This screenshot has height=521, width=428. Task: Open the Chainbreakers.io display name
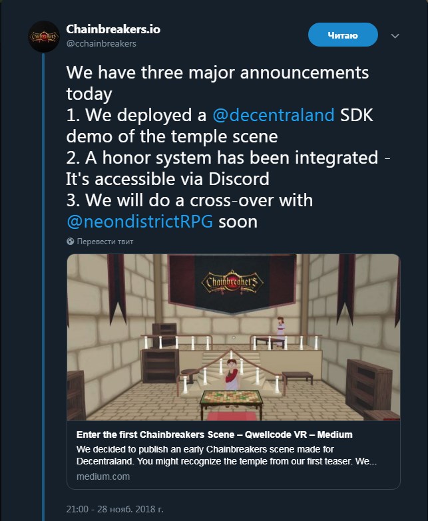coord(113,29)
